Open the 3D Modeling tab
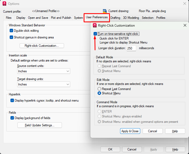189x154 pixels. (131, 18)
